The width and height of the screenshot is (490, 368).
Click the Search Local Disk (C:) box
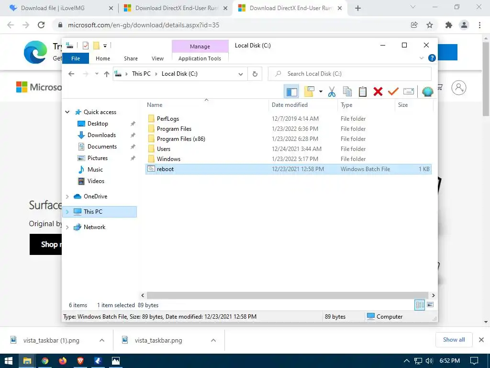click(349, 74)
